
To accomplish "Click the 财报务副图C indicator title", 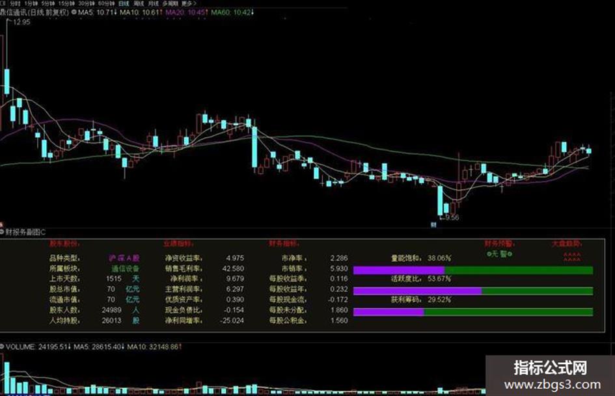I will (x=25, y=232).
